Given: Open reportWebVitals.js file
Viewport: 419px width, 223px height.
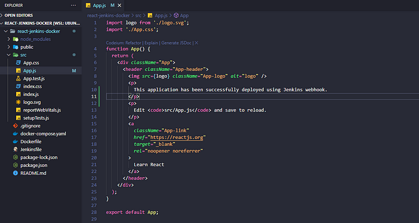Looking at the screenshot, I should 42,110.
